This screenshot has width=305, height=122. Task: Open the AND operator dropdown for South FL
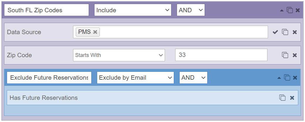pyautogui.click(x=191, y=10)
